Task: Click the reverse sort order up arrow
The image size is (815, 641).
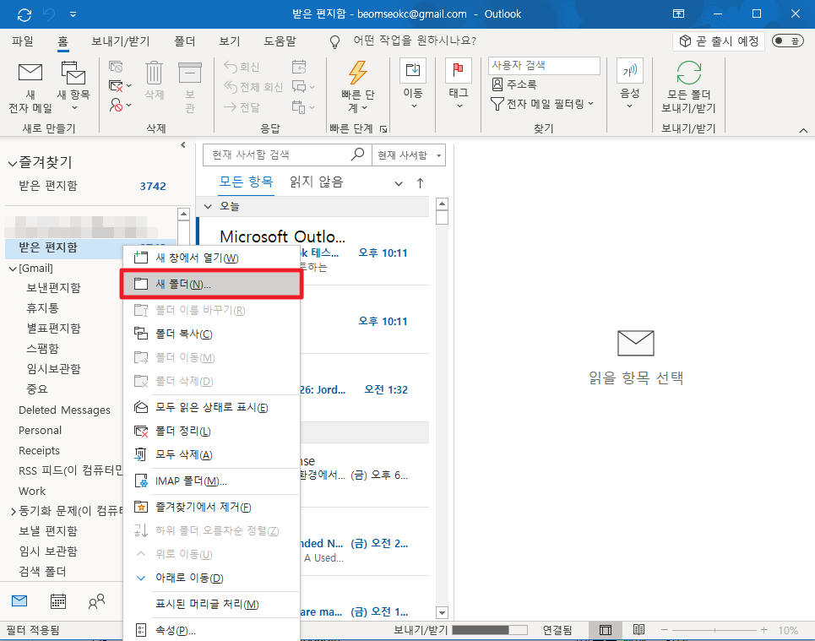Action: (x=420, y=183)
